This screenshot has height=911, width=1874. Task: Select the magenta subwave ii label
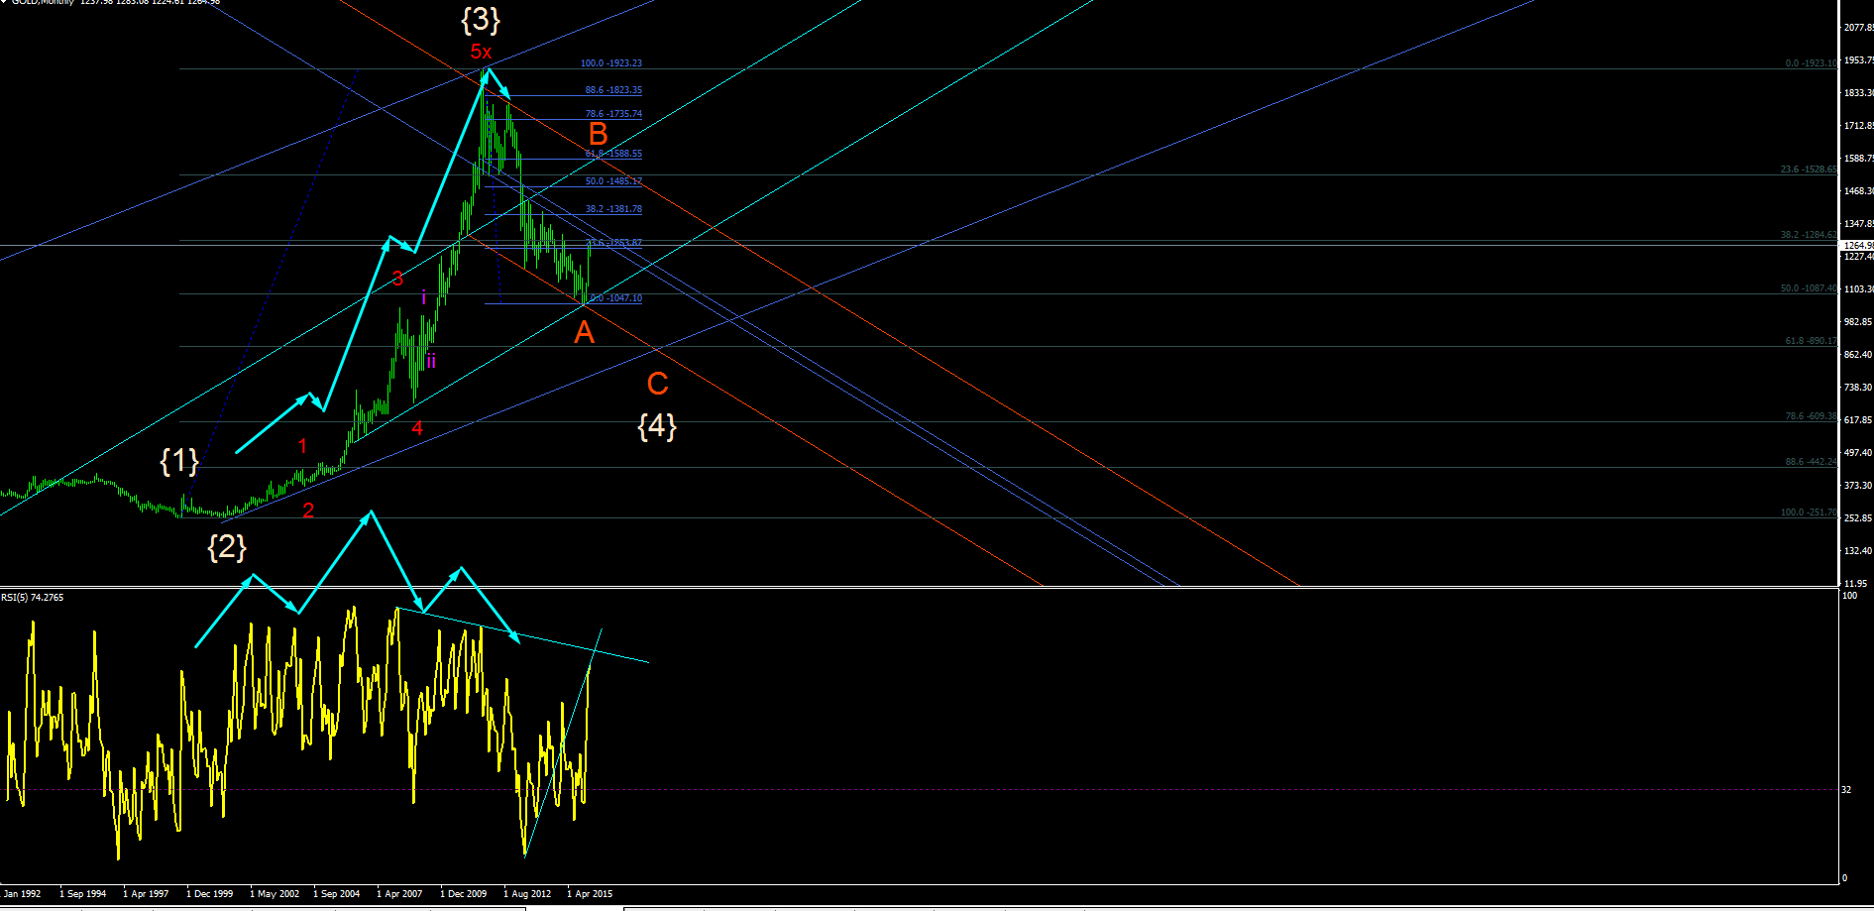click(431, 361)
